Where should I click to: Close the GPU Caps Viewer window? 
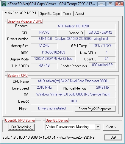click(119, 4)
